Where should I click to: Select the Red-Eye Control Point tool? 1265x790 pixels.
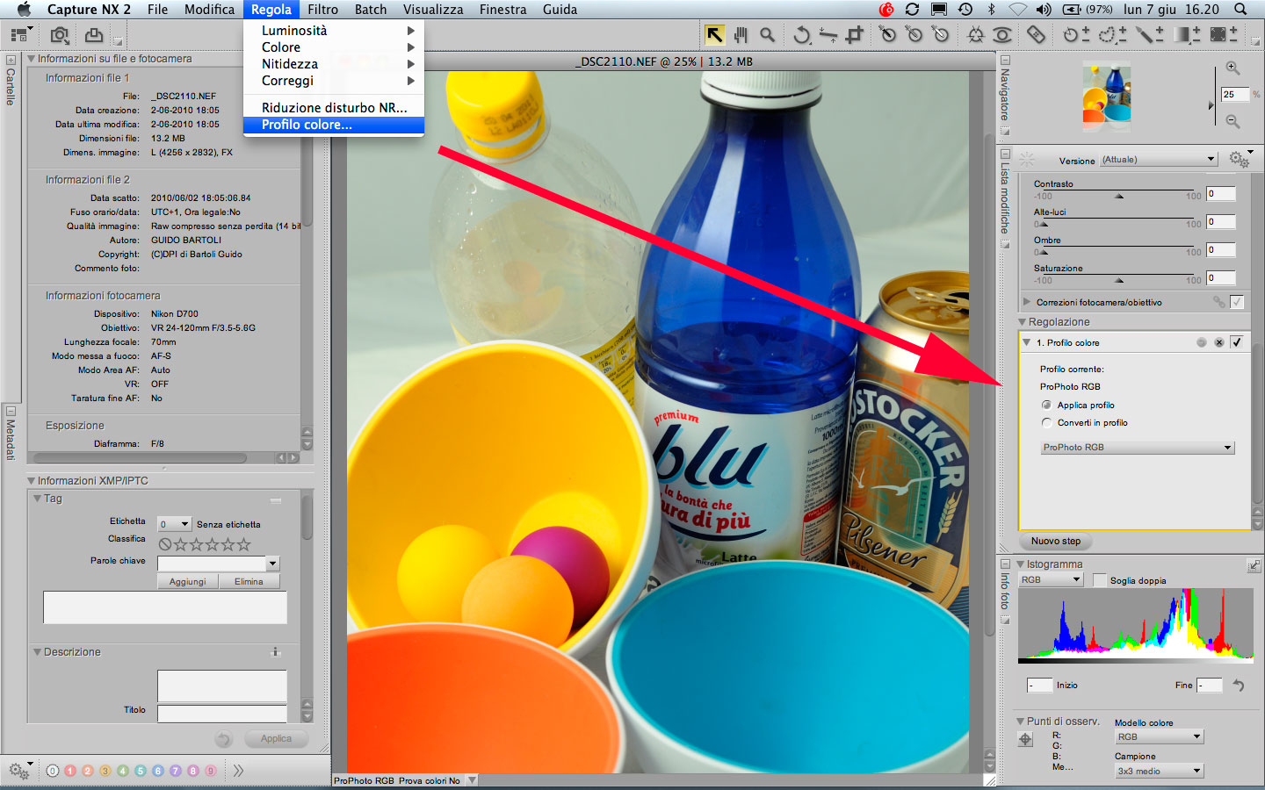click(x=1002, y=35)
